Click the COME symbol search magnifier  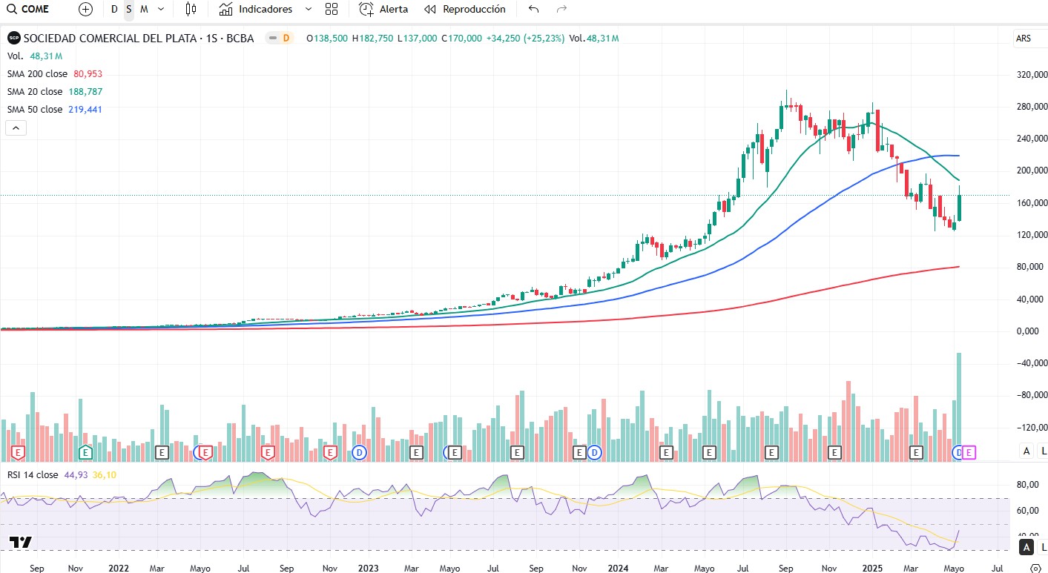pyautogui.click(x=11, y=9)
